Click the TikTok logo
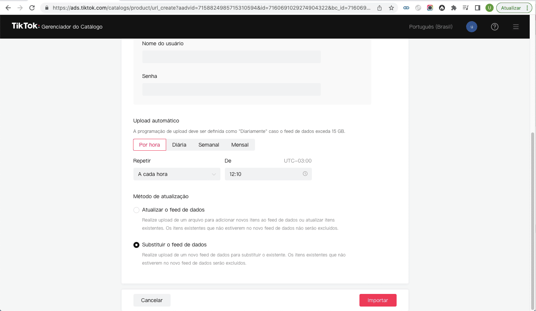The image size is (536, 311). [25, 26]
